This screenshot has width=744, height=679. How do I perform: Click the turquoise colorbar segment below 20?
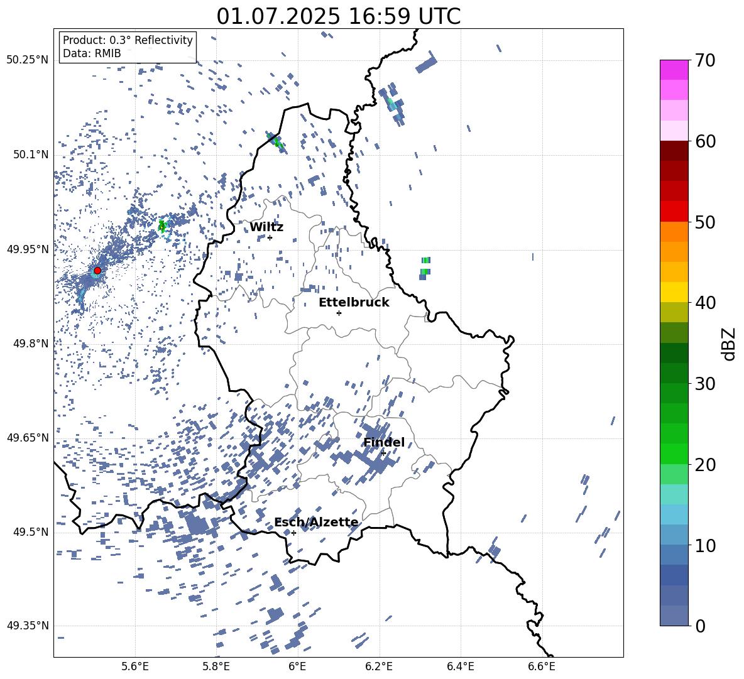(x=674, y=494)
